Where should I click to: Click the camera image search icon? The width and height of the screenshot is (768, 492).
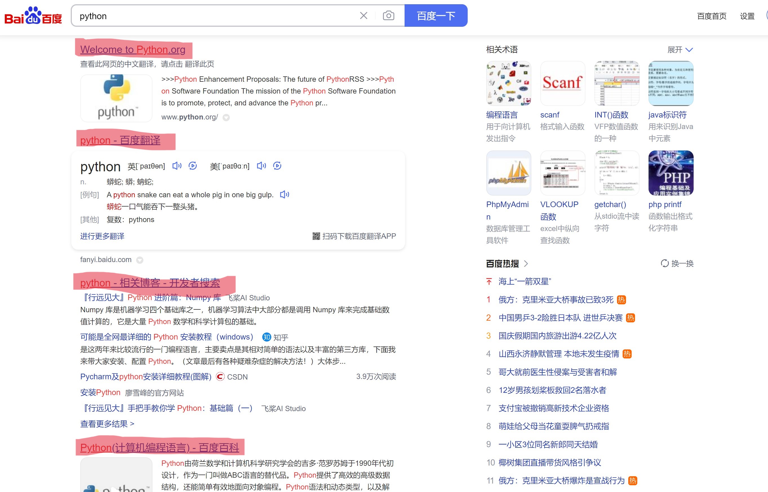[x=388, y=16]
